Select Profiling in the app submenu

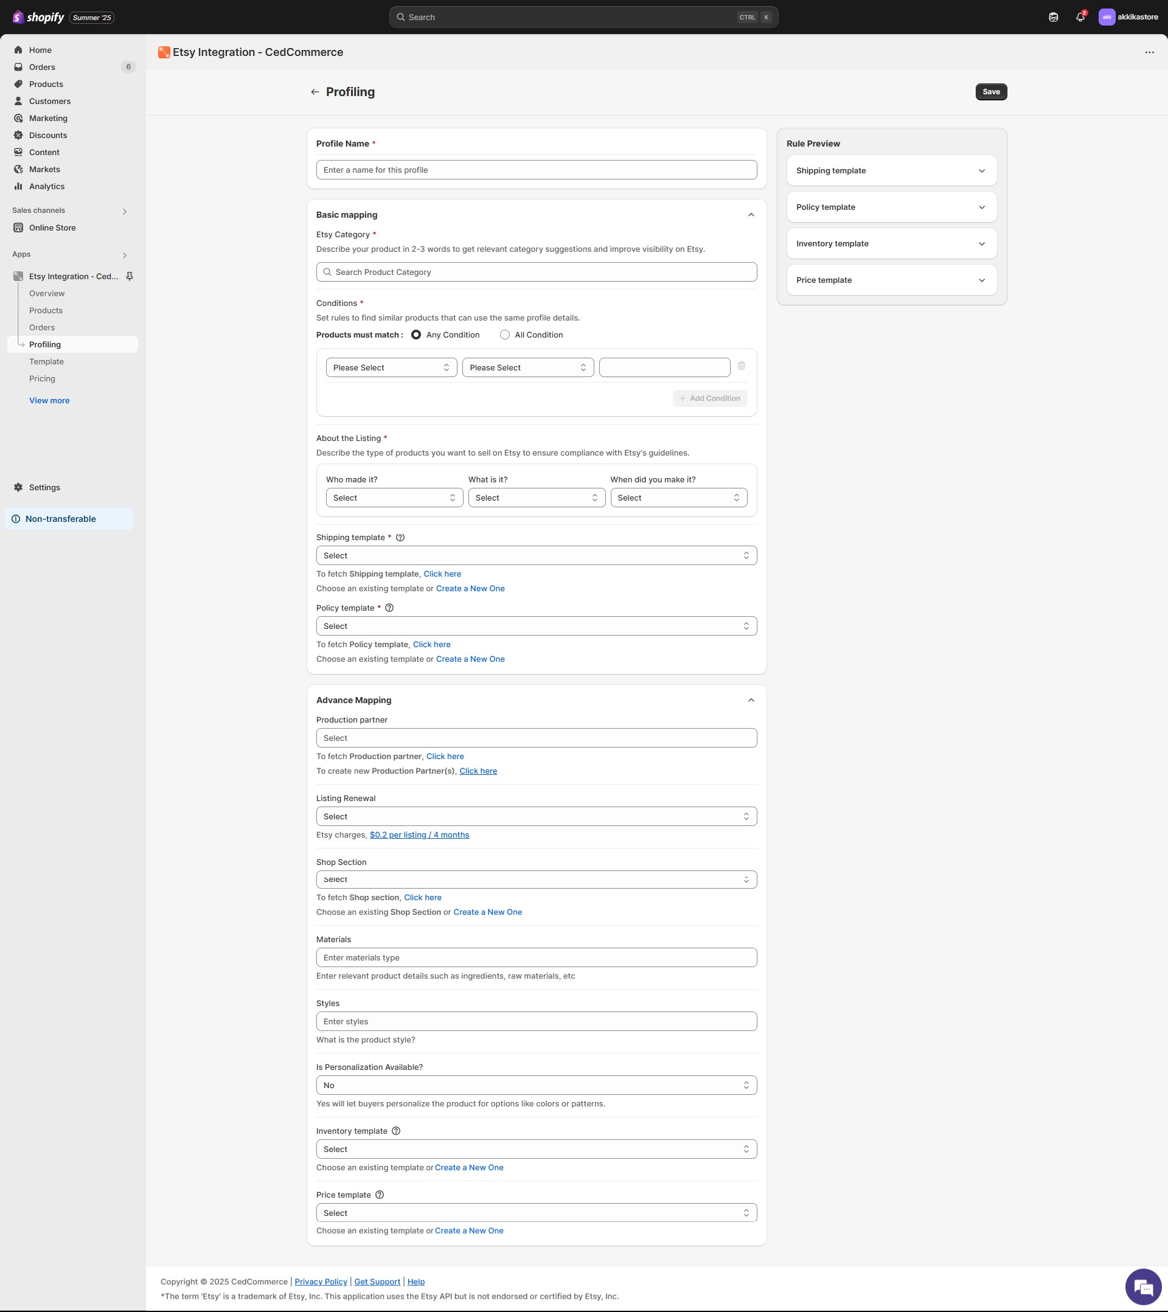tap(72, 345)
